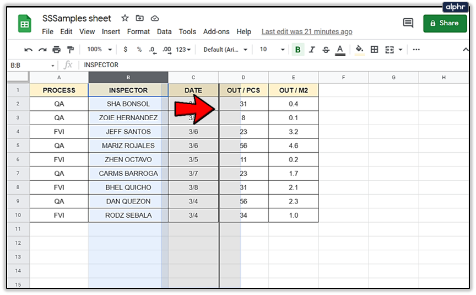Open the fill color paint bucket
The height and width of the screenshot is (295, 476).
359,50
